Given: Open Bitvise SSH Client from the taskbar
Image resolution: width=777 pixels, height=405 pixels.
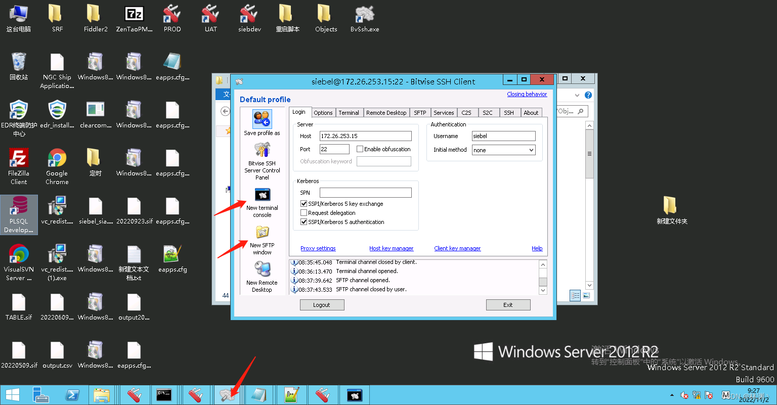Looking at the screenshot, I should tap(227, 395).
